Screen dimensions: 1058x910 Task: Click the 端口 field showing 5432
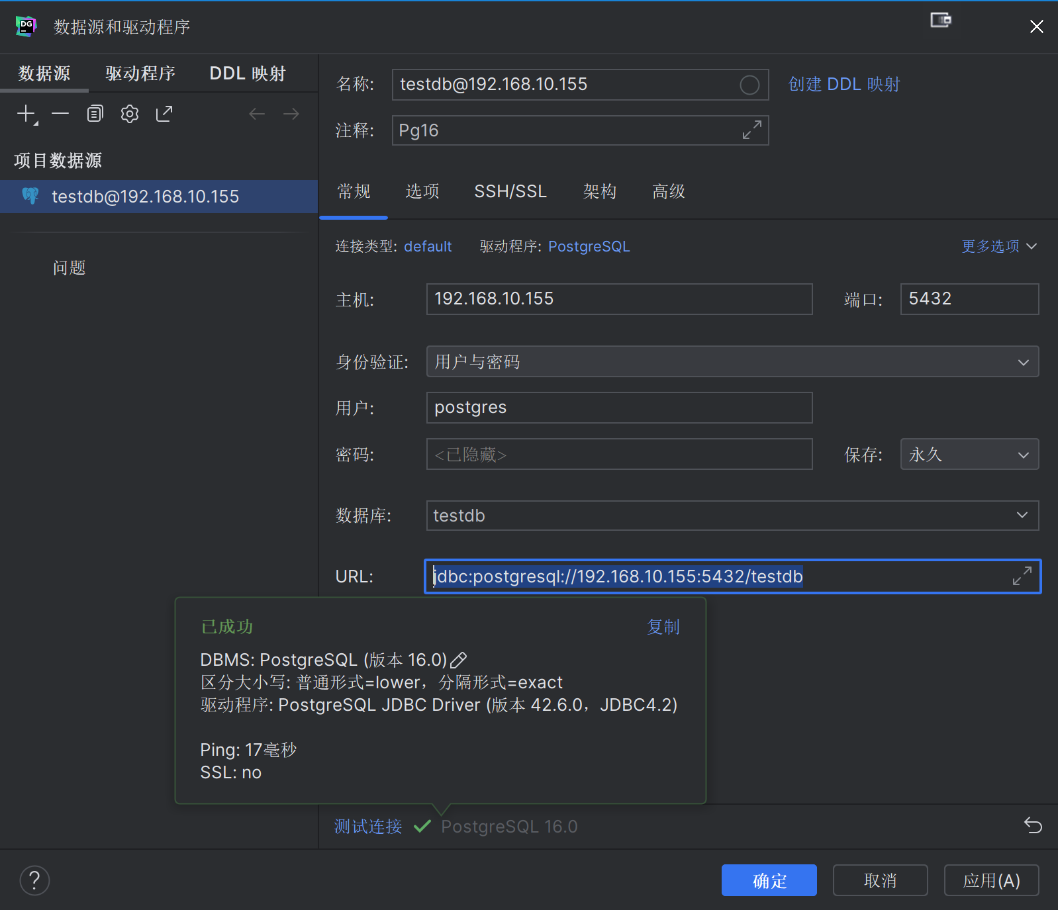point(969,299)
